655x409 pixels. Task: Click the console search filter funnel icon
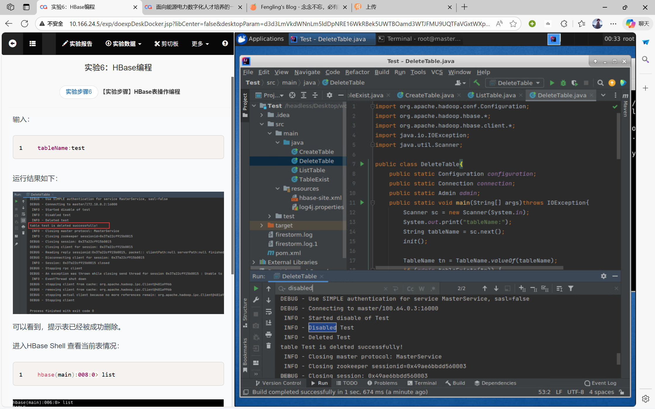click(570, 289)
